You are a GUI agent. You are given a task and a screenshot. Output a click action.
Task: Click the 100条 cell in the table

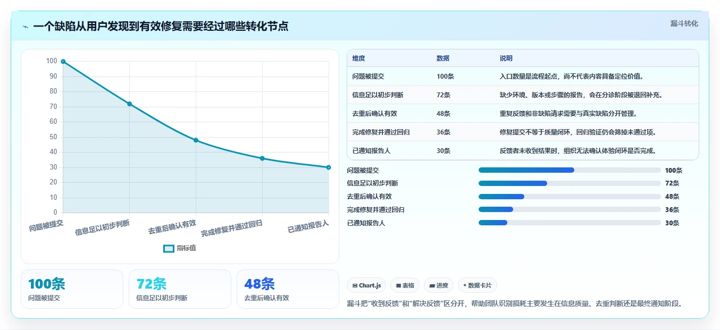[x=445, y=77]
